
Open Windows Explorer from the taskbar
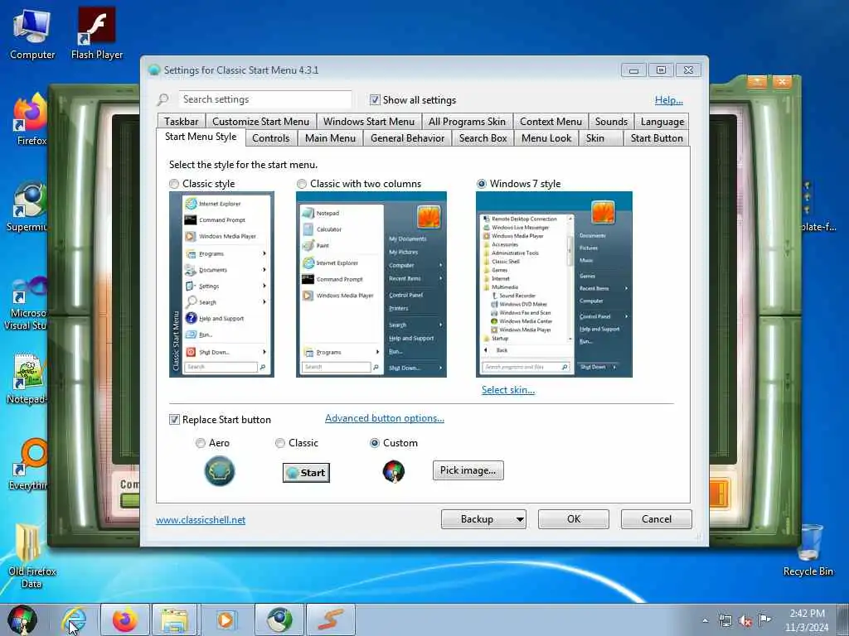[174, 619]
